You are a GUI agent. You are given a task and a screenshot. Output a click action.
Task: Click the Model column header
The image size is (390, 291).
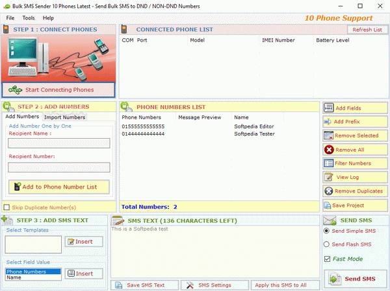[x=197, y=40]
